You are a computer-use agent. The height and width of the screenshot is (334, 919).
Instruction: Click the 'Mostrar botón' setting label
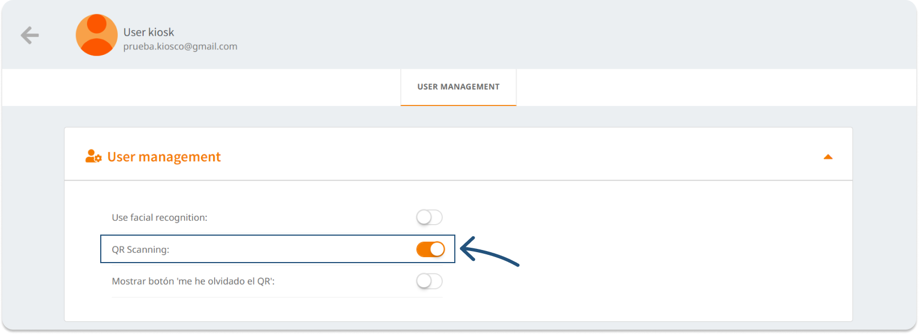(193, 281)
